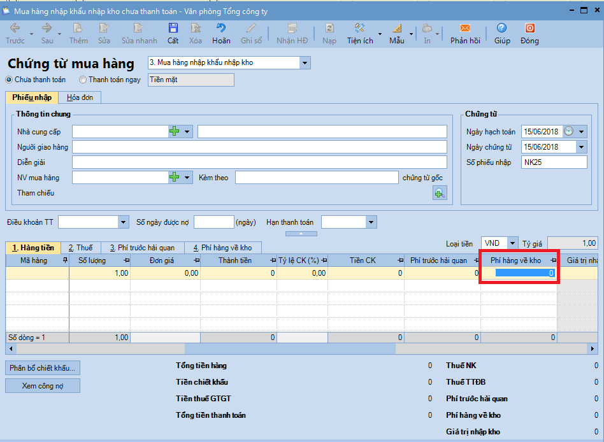Click the Xem công nợ button
Image resolution: width=604 pixels, height=442 pixels.
pyautogui.click(x=43, y=385)
